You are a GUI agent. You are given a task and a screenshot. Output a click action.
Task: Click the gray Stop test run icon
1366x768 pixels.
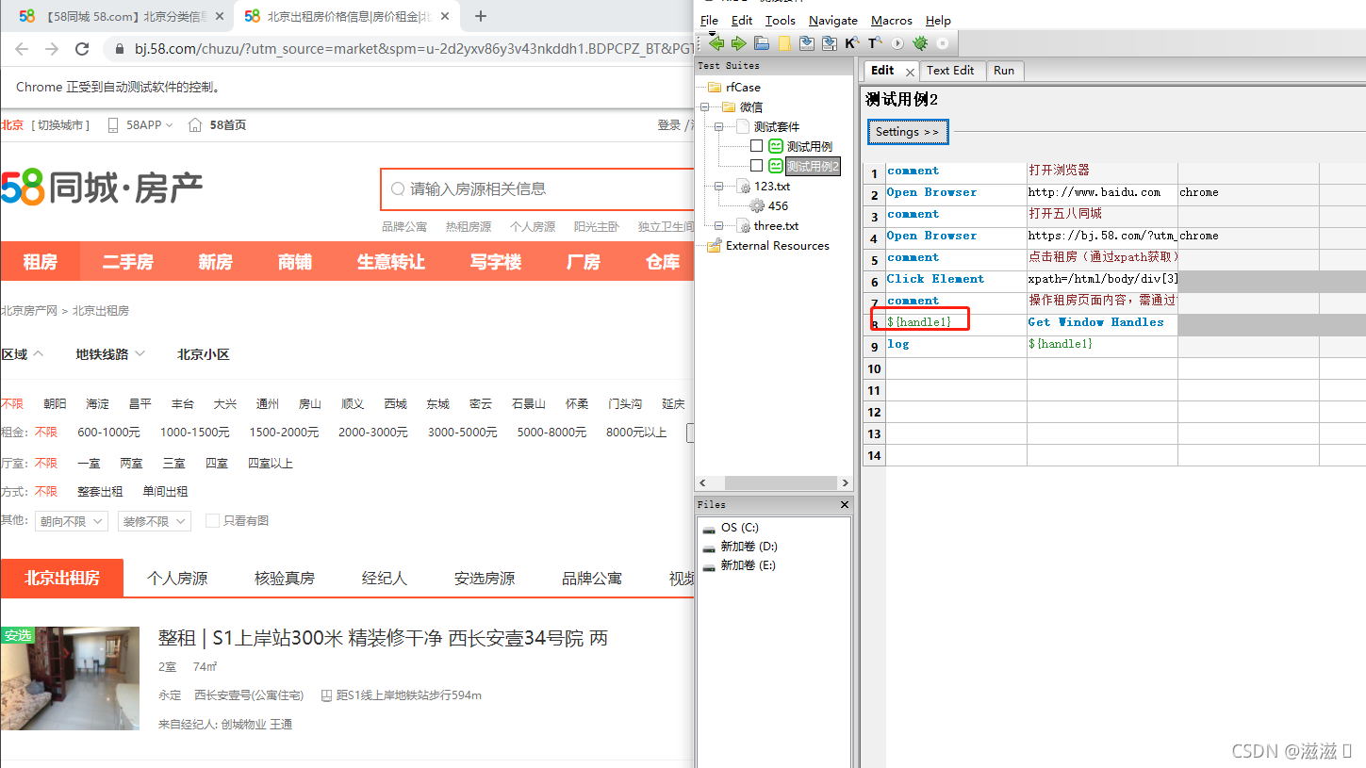943,43
